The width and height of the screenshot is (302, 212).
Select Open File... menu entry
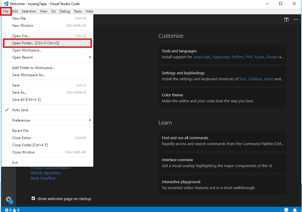tap(47, 36)
